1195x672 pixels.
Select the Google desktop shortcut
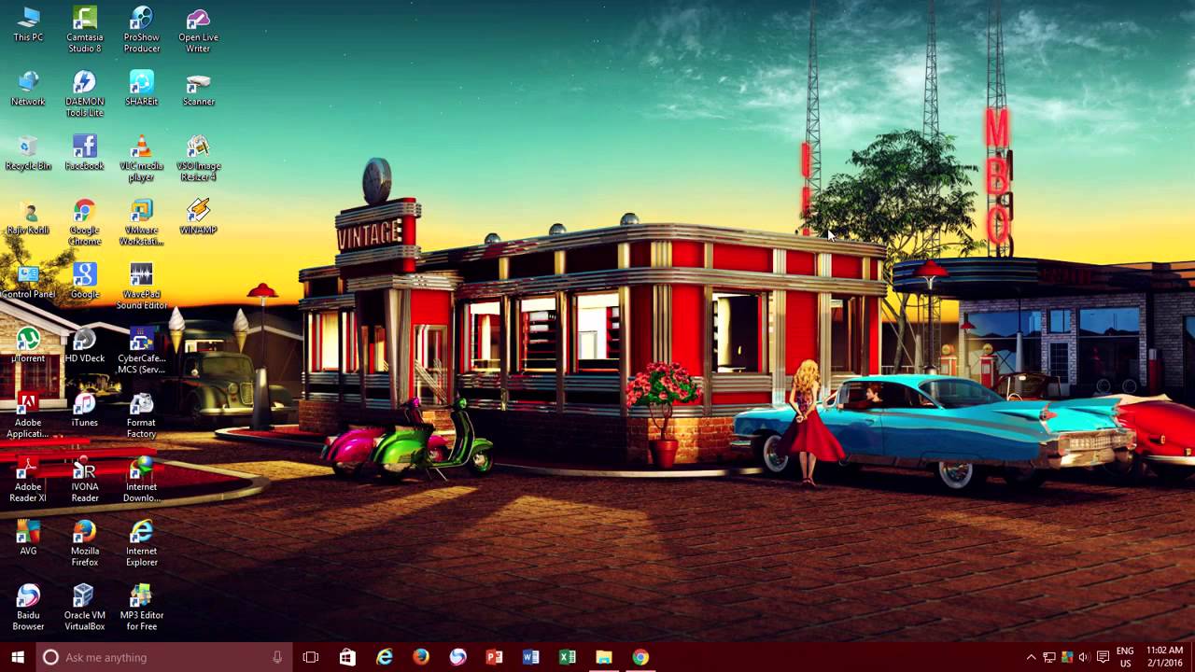pyautogui.click(x=85, y=282)
